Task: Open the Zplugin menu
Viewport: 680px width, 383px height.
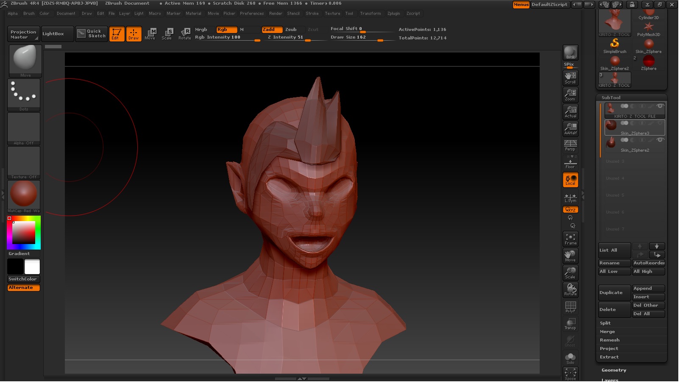Action: [x=395, y=14]
